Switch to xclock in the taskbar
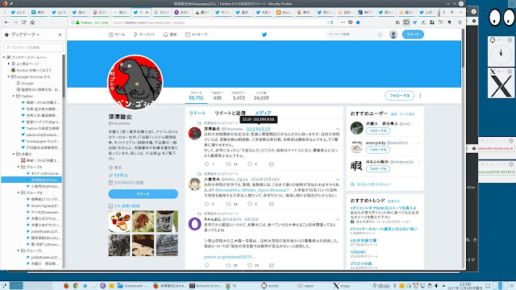516x290 pixels. coord(270,286)
